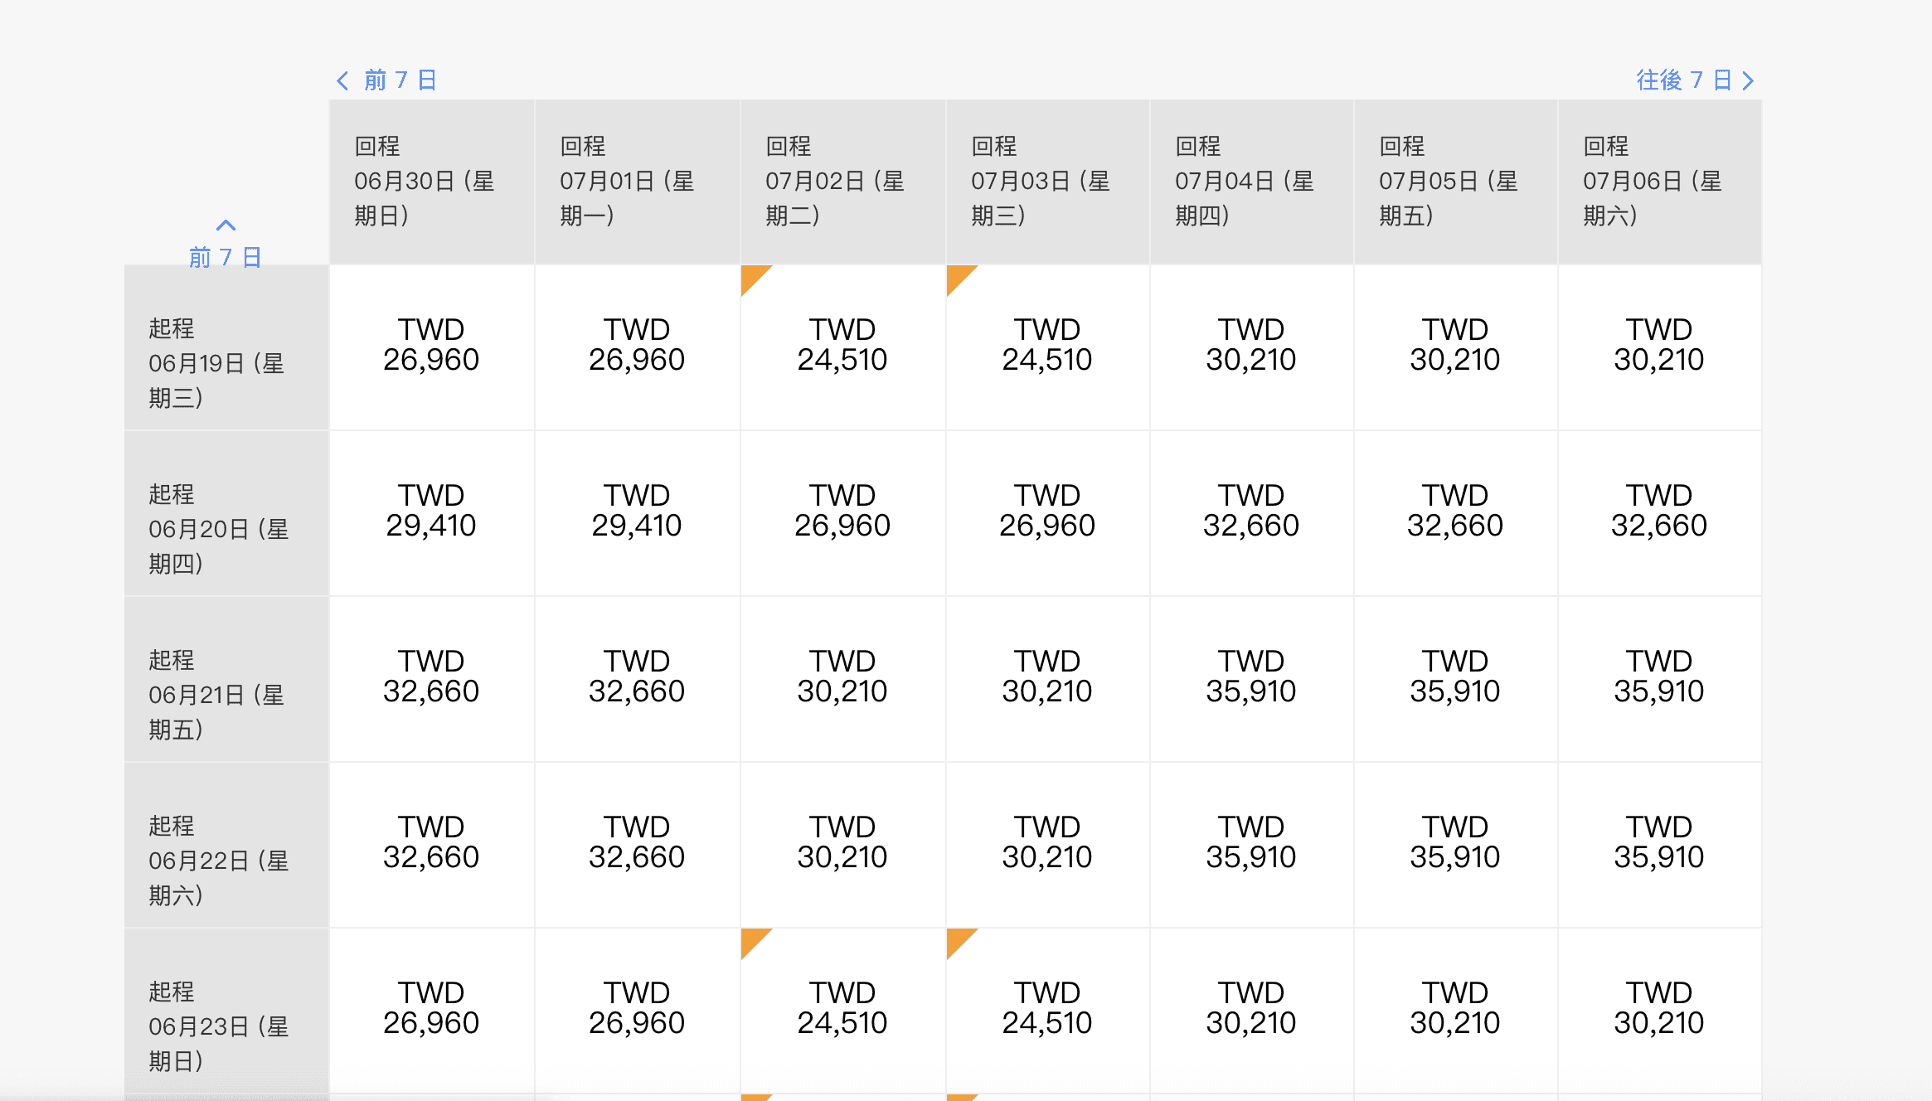Select TWD 24,510 fare for 06/19 and 07/02
Screen dimensions: 1932x1101
[842, 347]
